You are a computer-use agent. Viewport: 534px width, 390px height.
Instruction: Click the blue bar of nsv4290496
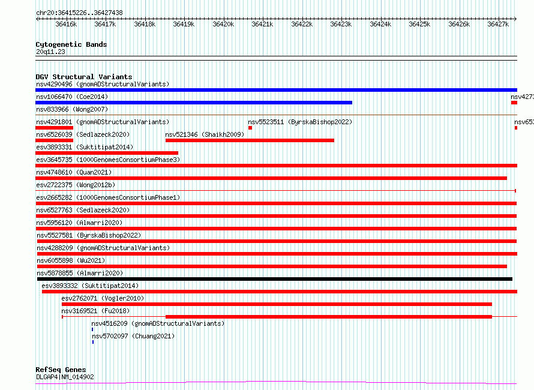276,90
